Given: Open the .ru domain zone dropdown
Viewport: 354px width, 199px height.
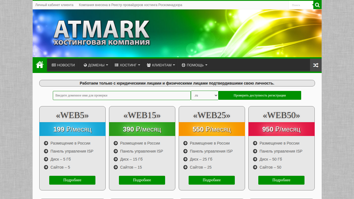Looking at the screenshot, I should tap(205, 95).
